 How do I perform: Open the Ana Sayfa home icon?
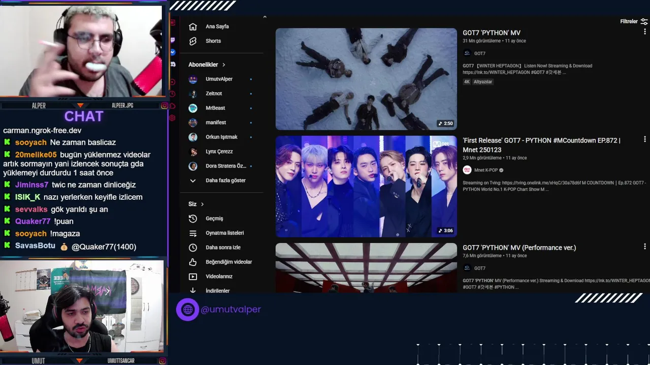point(192,26)
